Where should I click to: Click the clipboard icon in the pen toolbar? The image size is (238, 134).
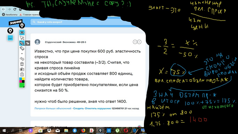22,74
